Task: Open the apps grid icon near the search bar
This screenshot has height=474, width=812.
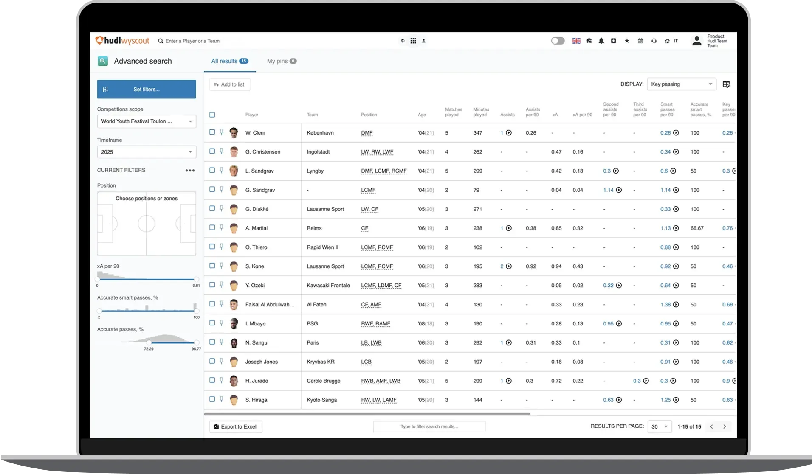Action: [x=414, y=41]
